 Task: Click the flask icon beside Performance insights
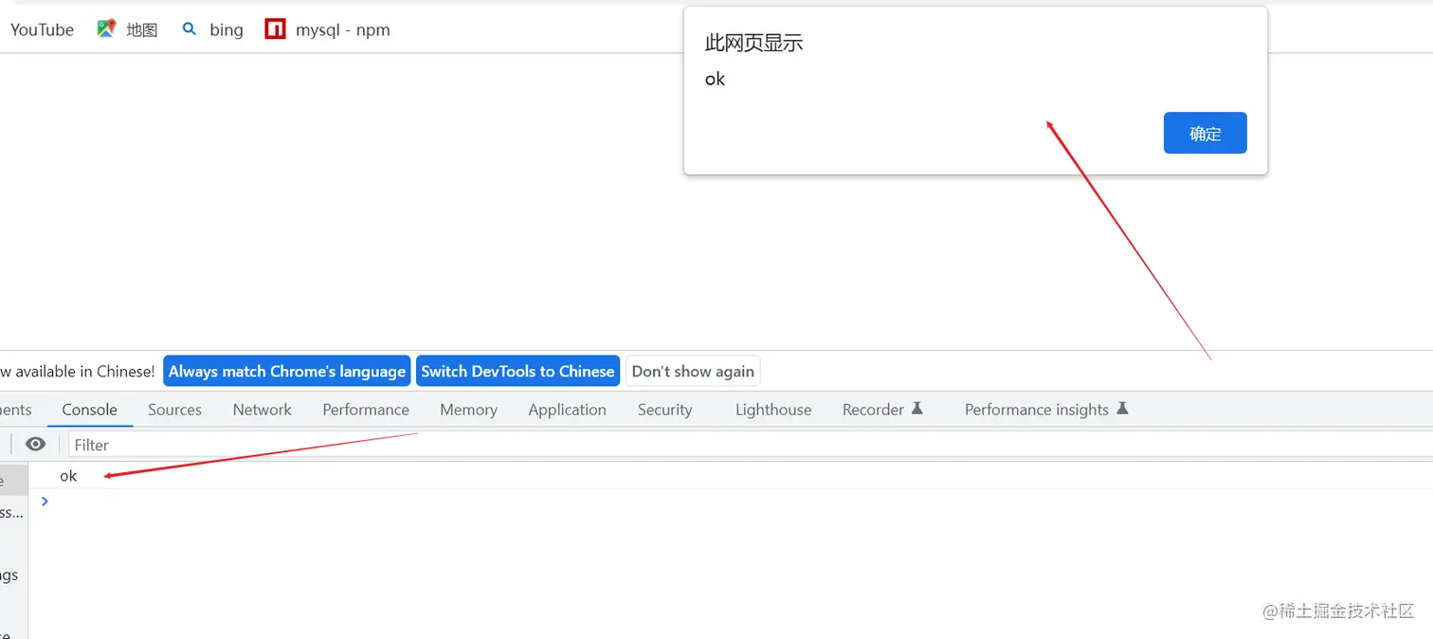(x=1123, y=409)
